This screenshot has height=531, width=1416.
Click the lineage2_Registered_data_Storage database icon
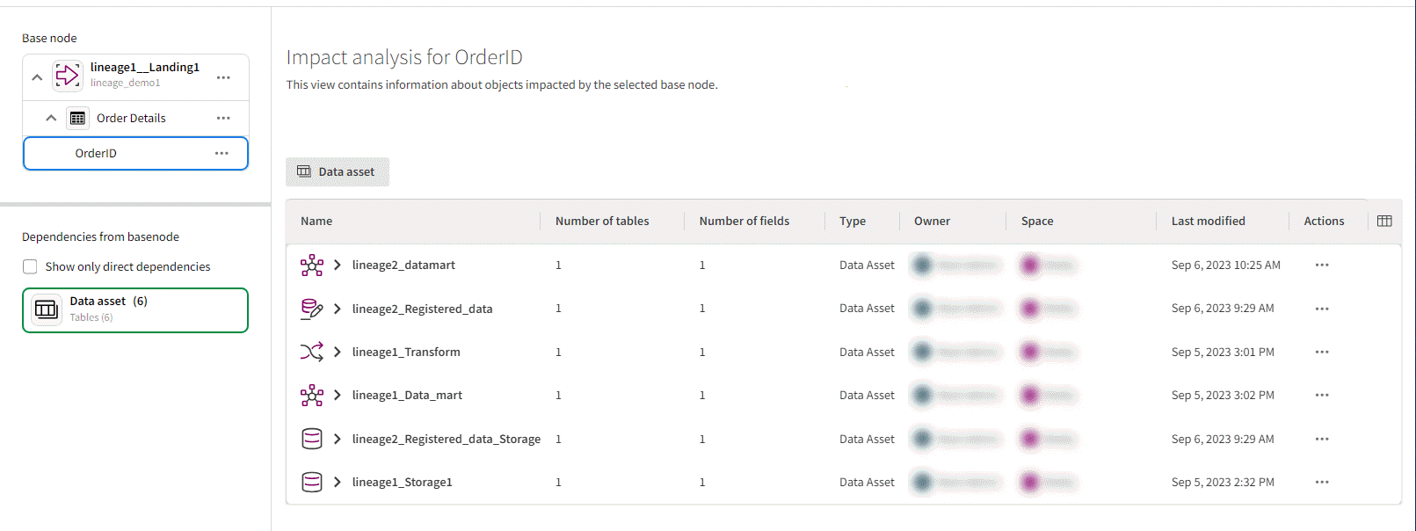[x=312, y=439]
